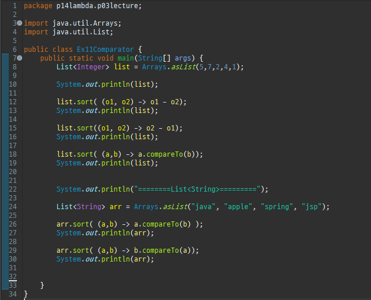Click 'String[]' in the main signature
The image size is (371, 300).
(154, 58)
